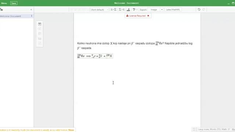Click the Save button
Screen dimensions: 235x132
click(14, 3)
